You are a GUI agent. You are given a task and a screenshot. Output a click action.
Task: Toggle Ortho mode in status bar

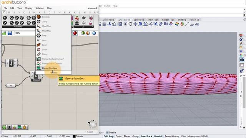(x=119, y=136)
